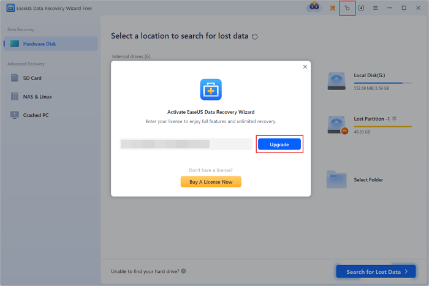The image size is (429, 286).
Task: Maximize the EaseUS window
Action: tap(404, 8)
